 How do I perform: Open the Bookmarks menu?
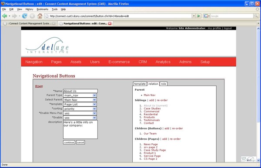[43, 9]
